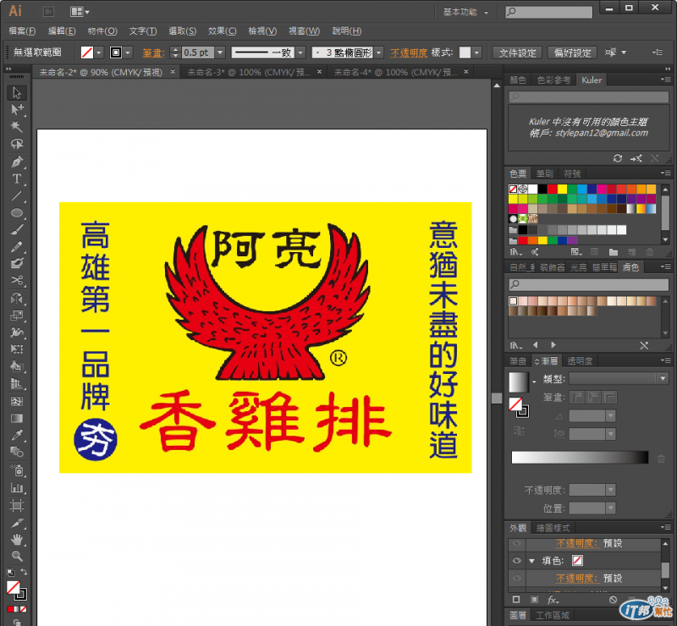Open the arrange documents layout dropdown

click(x=80, y=12)
